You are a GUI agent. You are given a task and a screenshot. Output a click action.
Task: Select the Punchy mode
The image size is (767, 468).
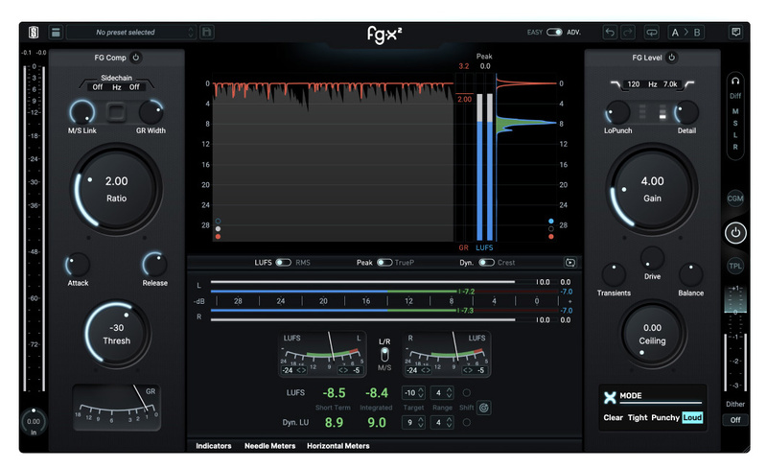pos(665,417)
